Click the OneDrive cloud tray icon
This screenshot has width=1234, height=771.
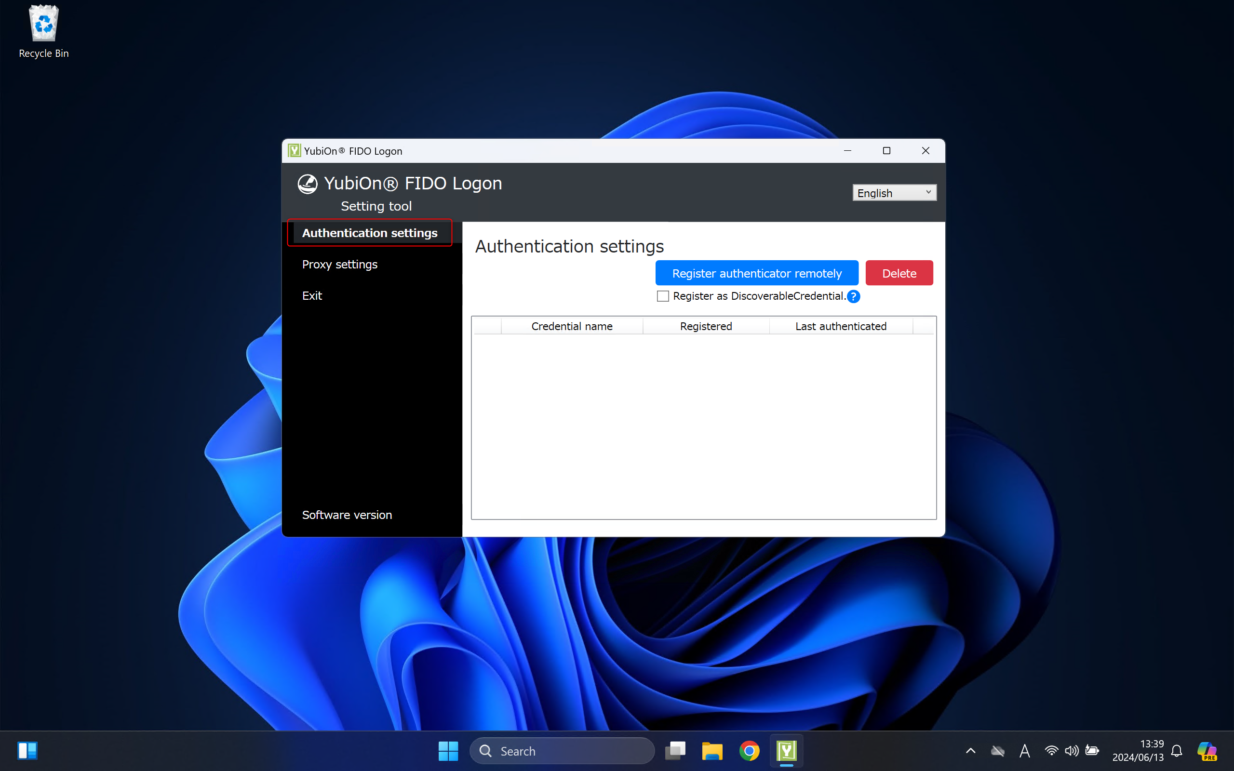[997, 751]
